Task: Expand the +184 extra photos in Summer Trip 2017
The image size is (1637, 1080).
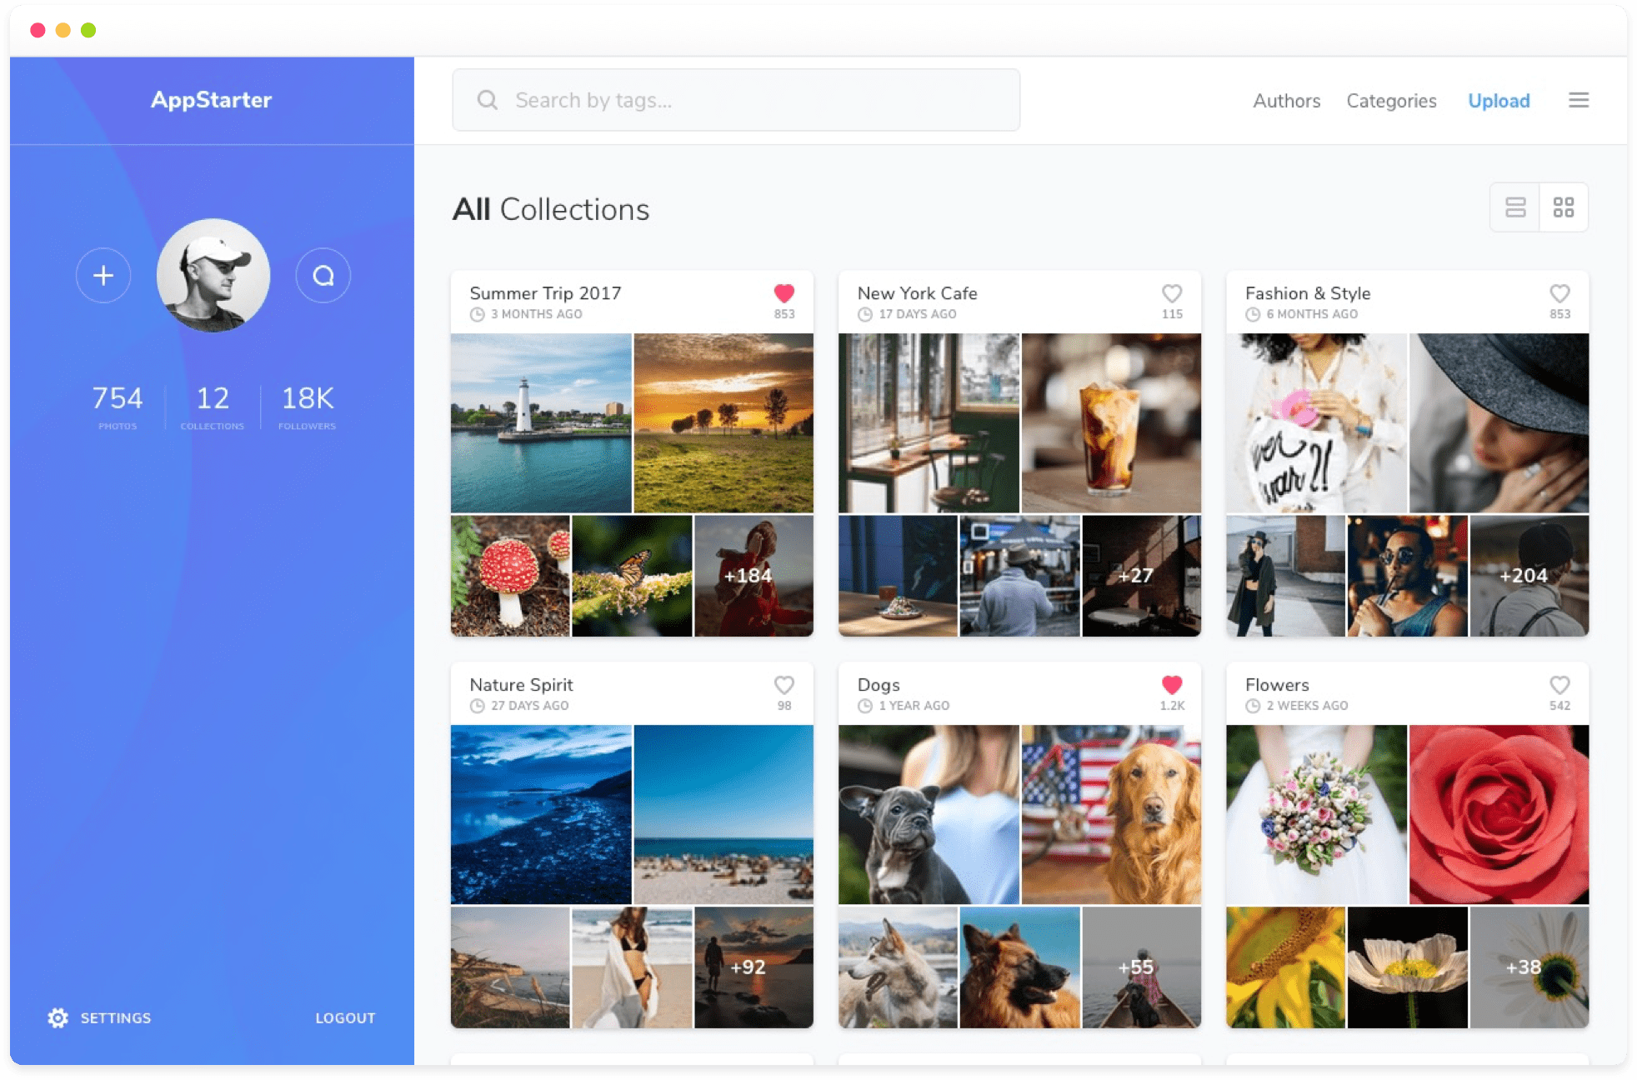Action: pos(747,575)
